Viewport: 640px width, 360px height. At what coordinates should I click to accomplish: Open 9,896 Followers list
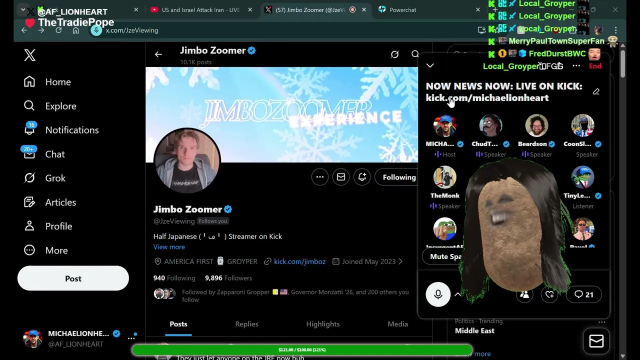[228, 278]
